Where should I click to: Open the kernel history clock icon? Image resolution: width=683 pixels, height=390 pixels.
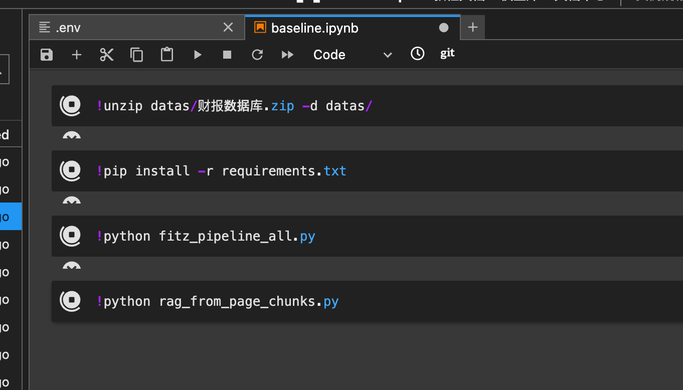pos(417,54)
